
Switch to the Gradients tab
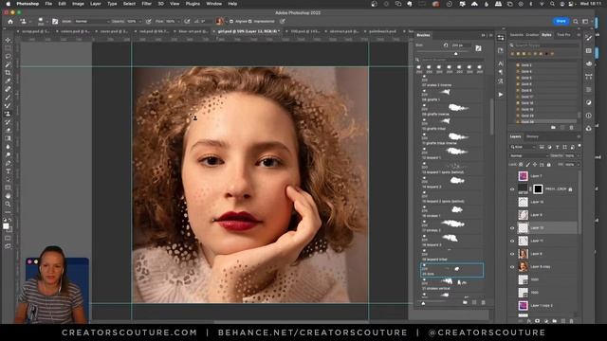click(x=532, y=35)
